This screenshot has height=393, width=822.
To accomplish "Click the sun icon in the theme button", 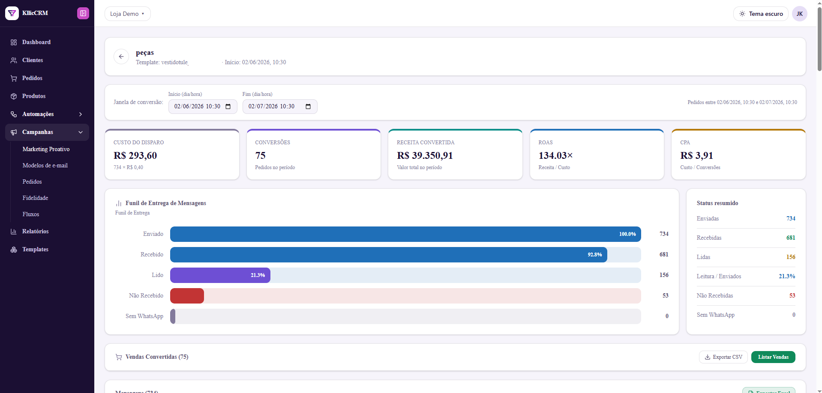I will [742, 14].
